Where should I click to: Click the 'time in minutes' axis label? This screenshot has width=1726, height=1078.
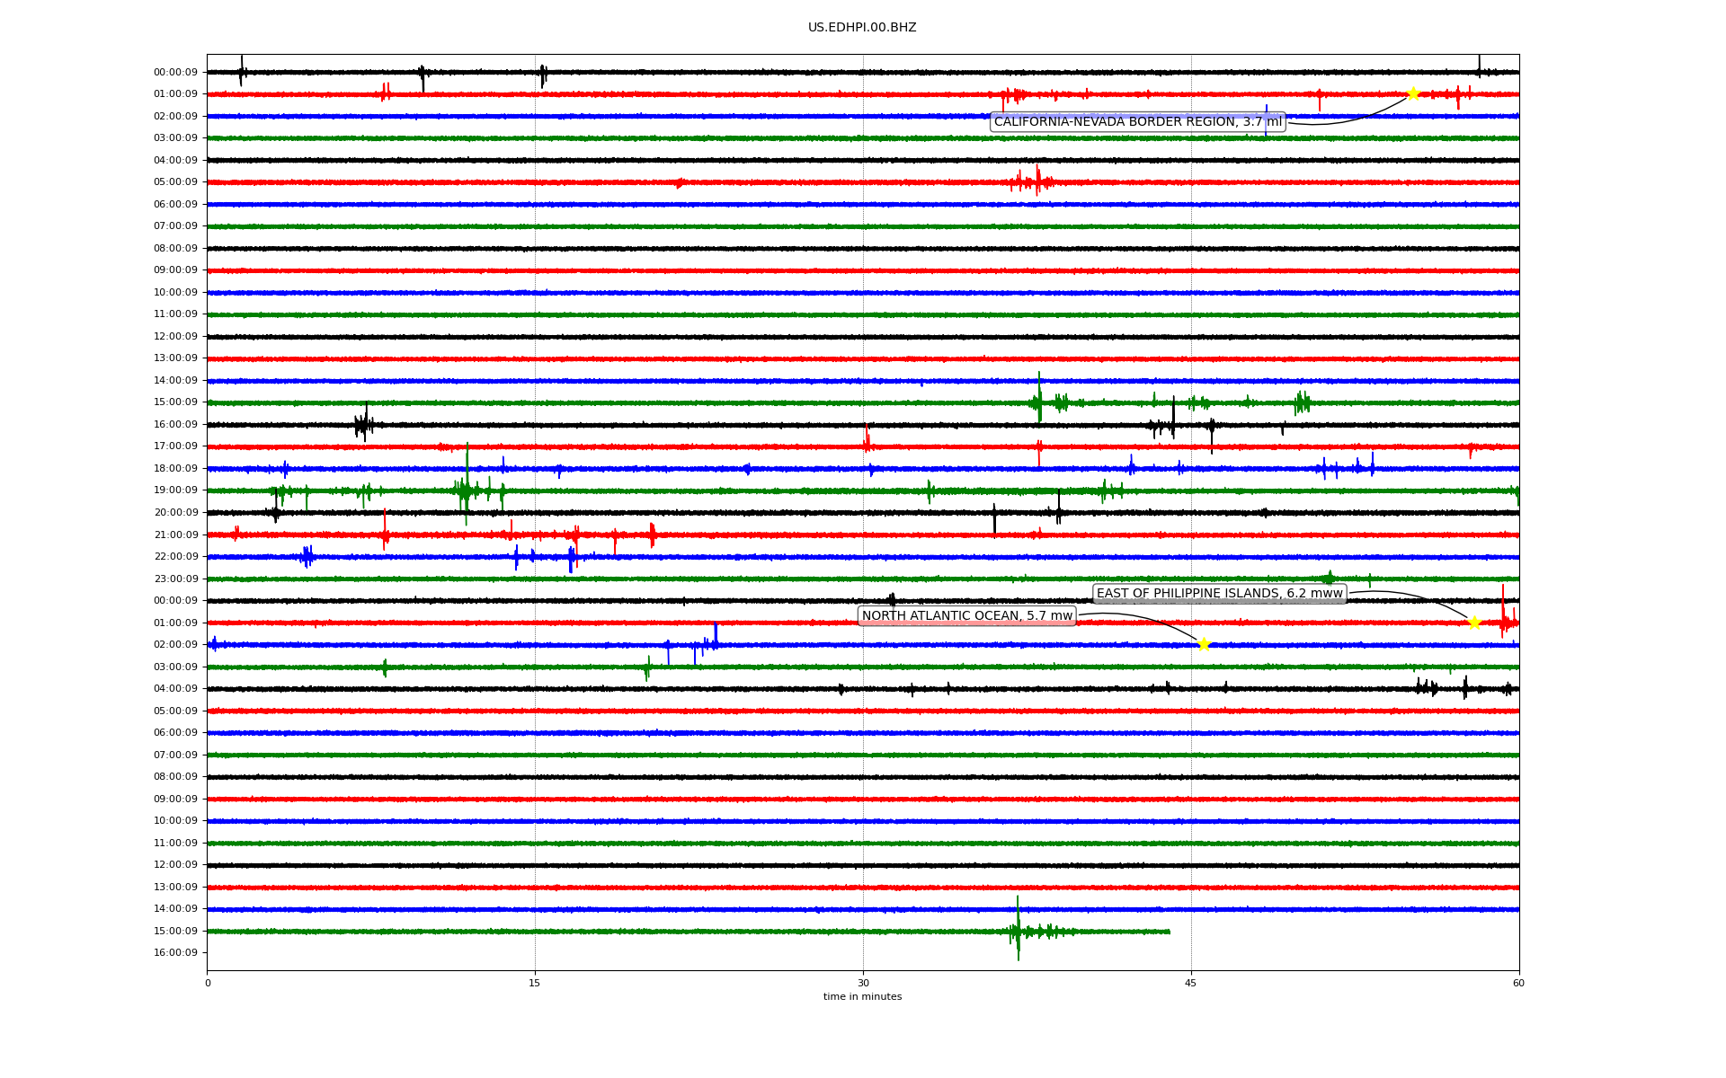click(862, 997)
